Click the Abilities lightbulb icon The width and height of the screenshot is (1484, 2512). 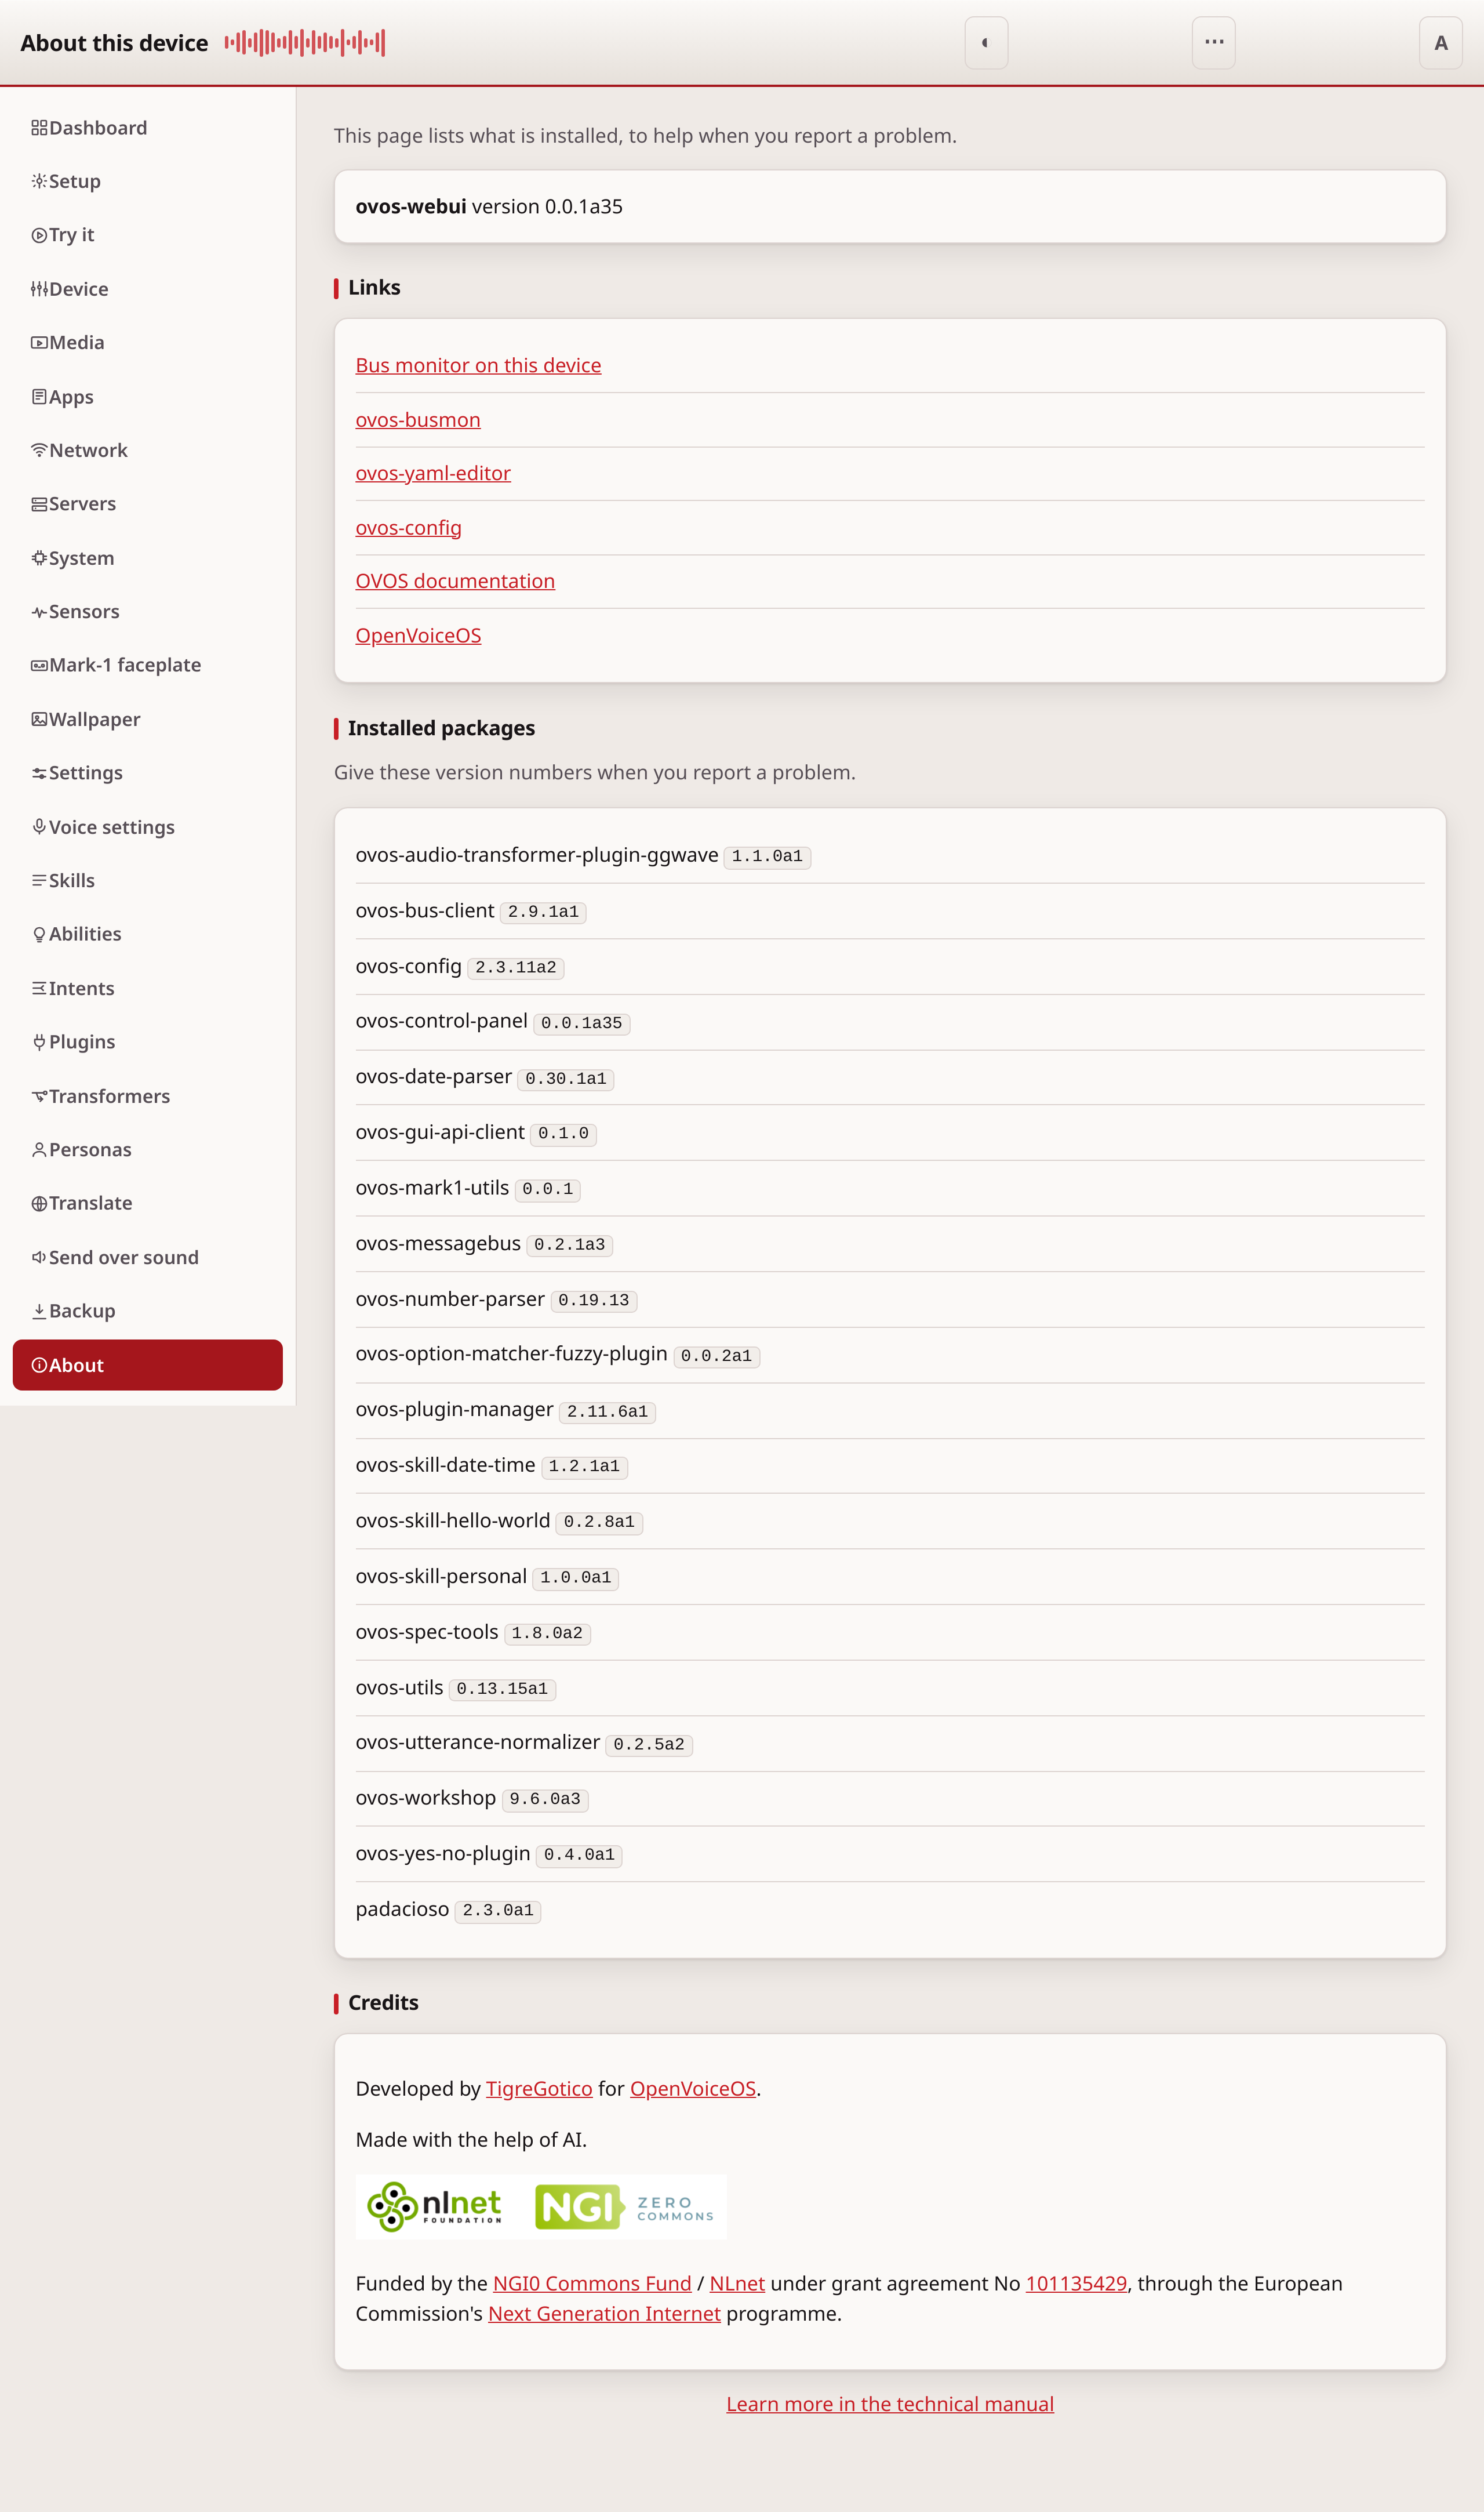(39, 934)
